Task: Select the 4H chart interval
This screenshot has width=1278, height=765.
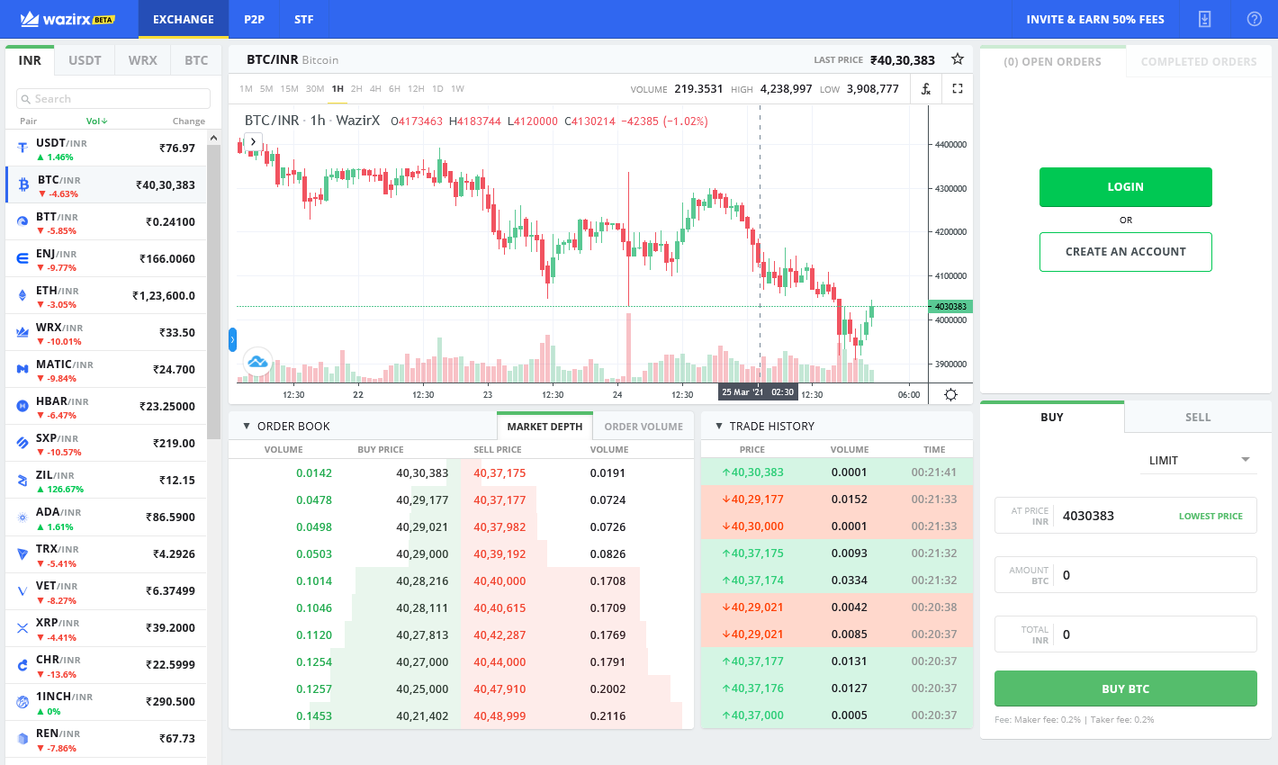Action: (x=375, y=88)
